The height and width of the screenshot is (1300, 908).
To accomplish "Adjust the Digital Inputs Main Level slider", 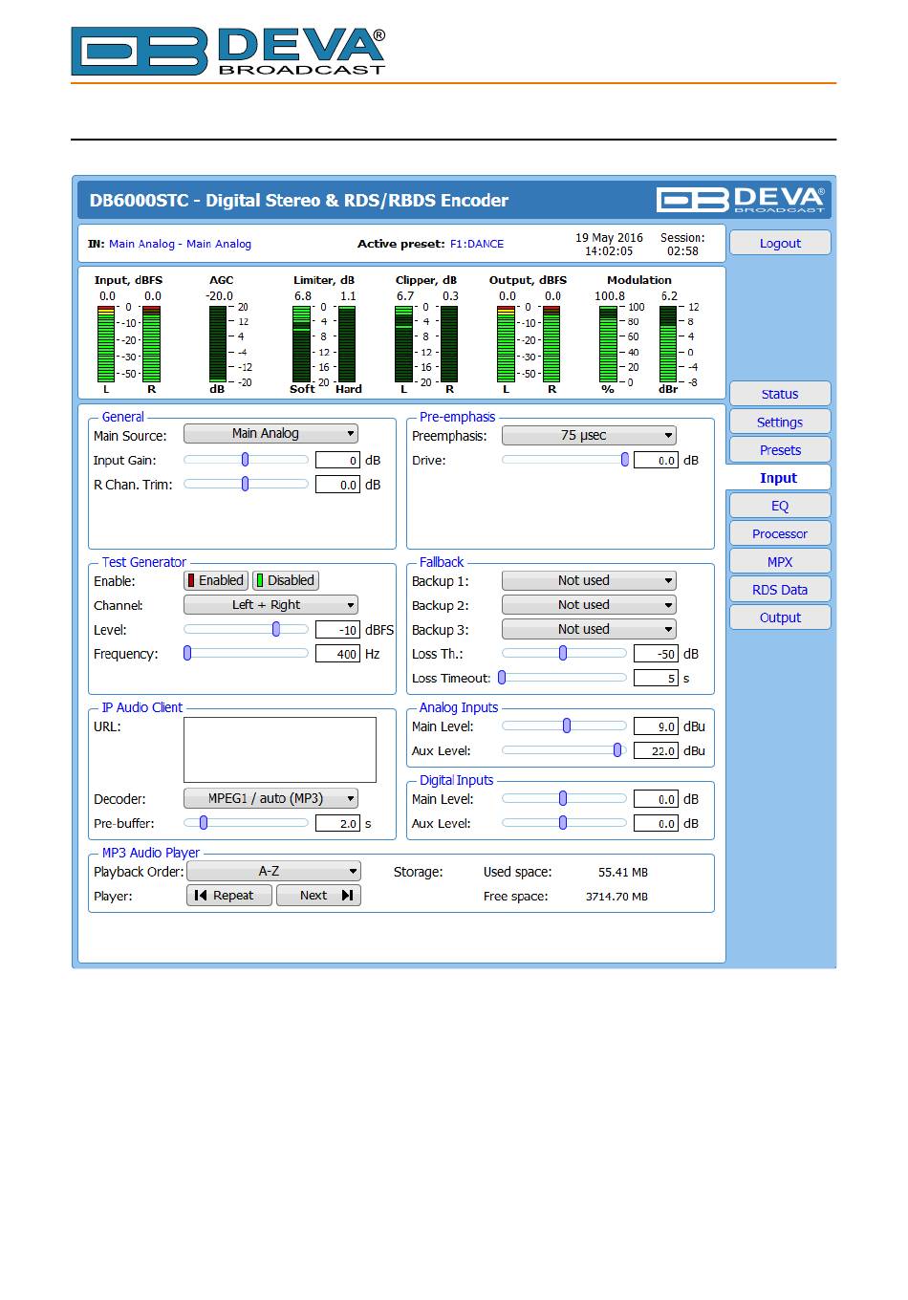I will [564, 798].
